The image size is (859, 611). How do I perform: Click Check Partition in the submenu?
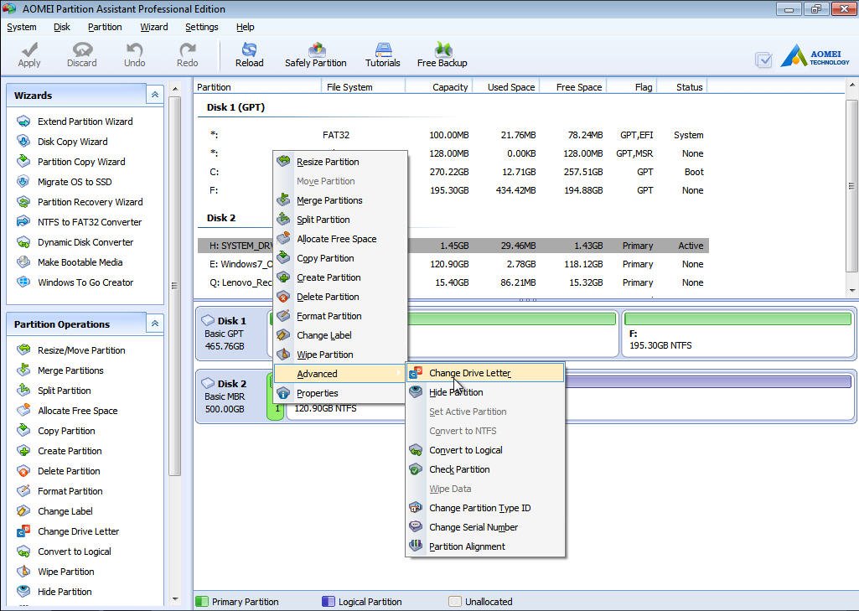(x=459, y=469)
